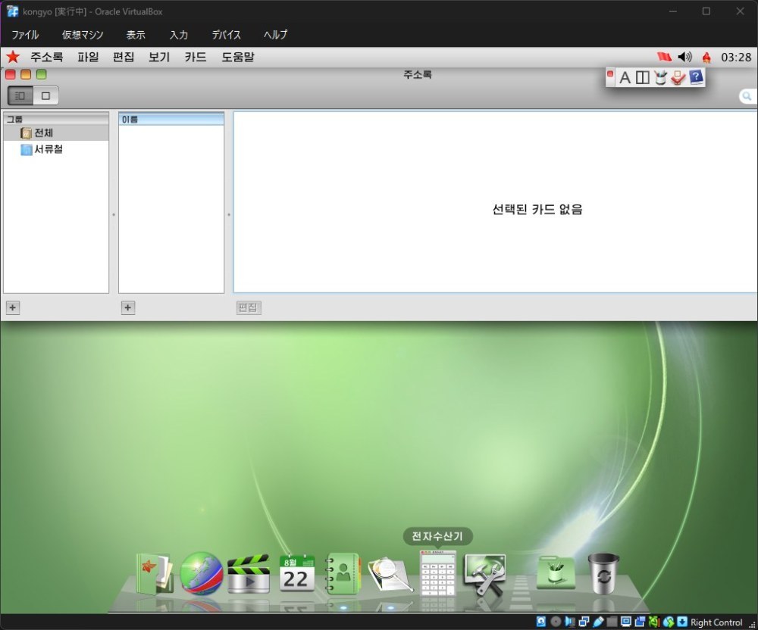Click the clock showing 03:28

point(736,58)
